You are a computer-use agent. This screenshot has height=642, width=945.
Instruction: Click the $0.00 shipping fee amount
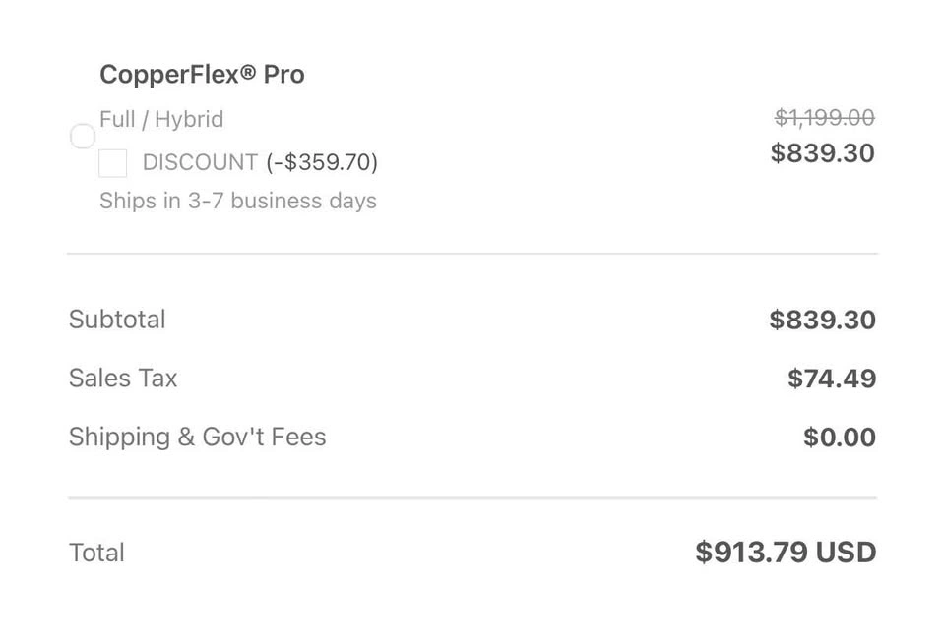point(840,438)
